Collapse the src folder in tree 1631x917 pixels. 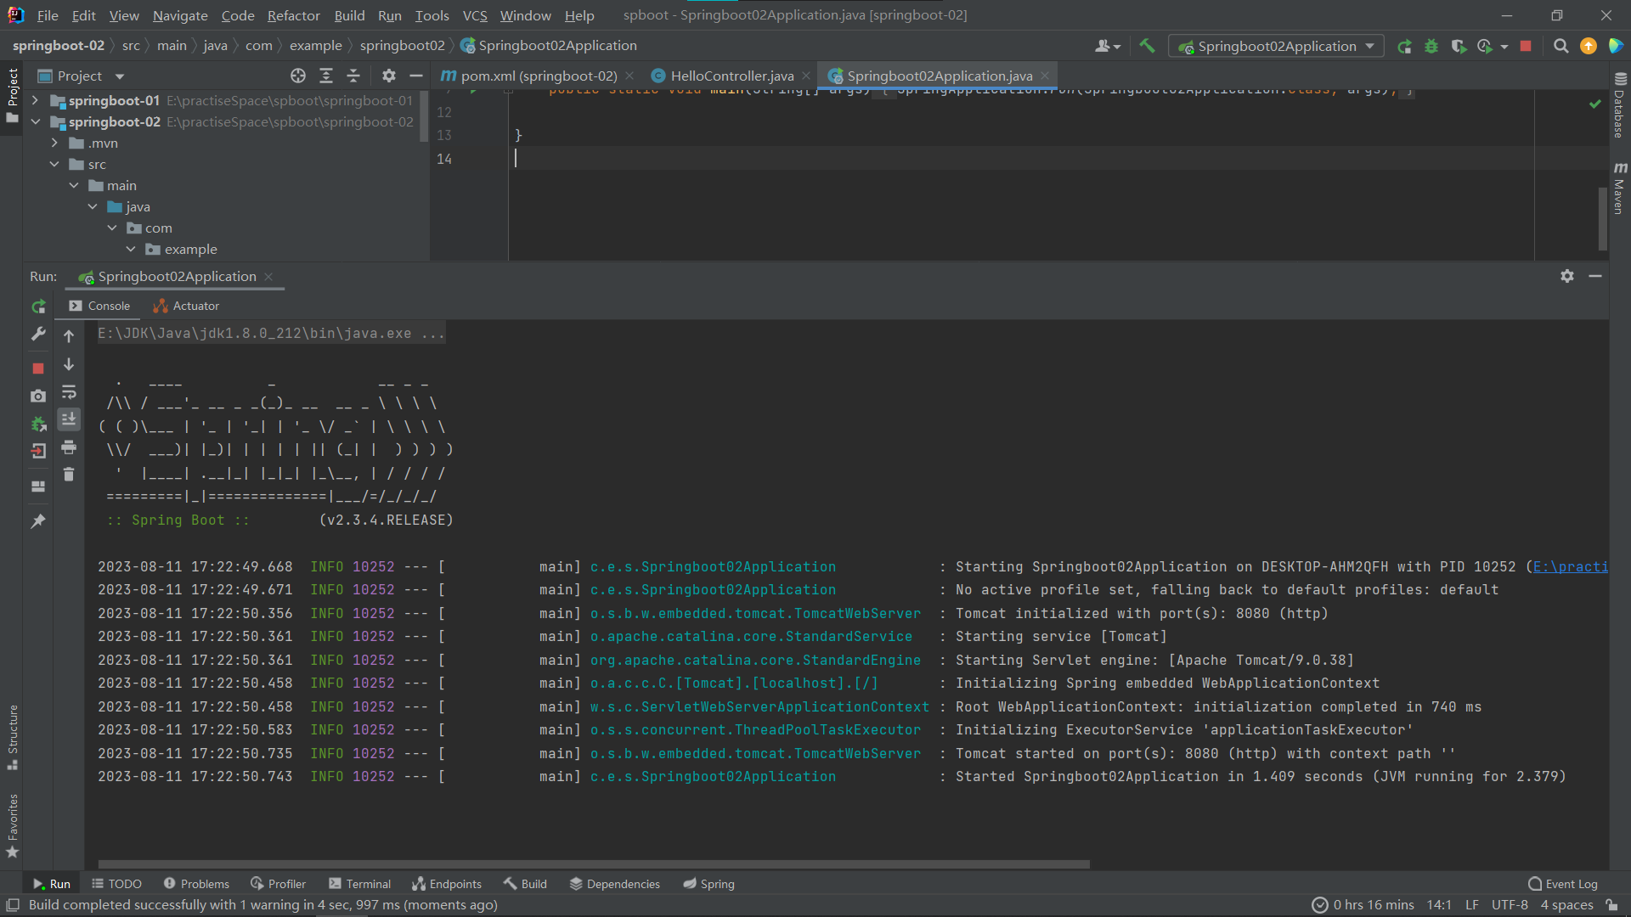[x=54, y=164]
